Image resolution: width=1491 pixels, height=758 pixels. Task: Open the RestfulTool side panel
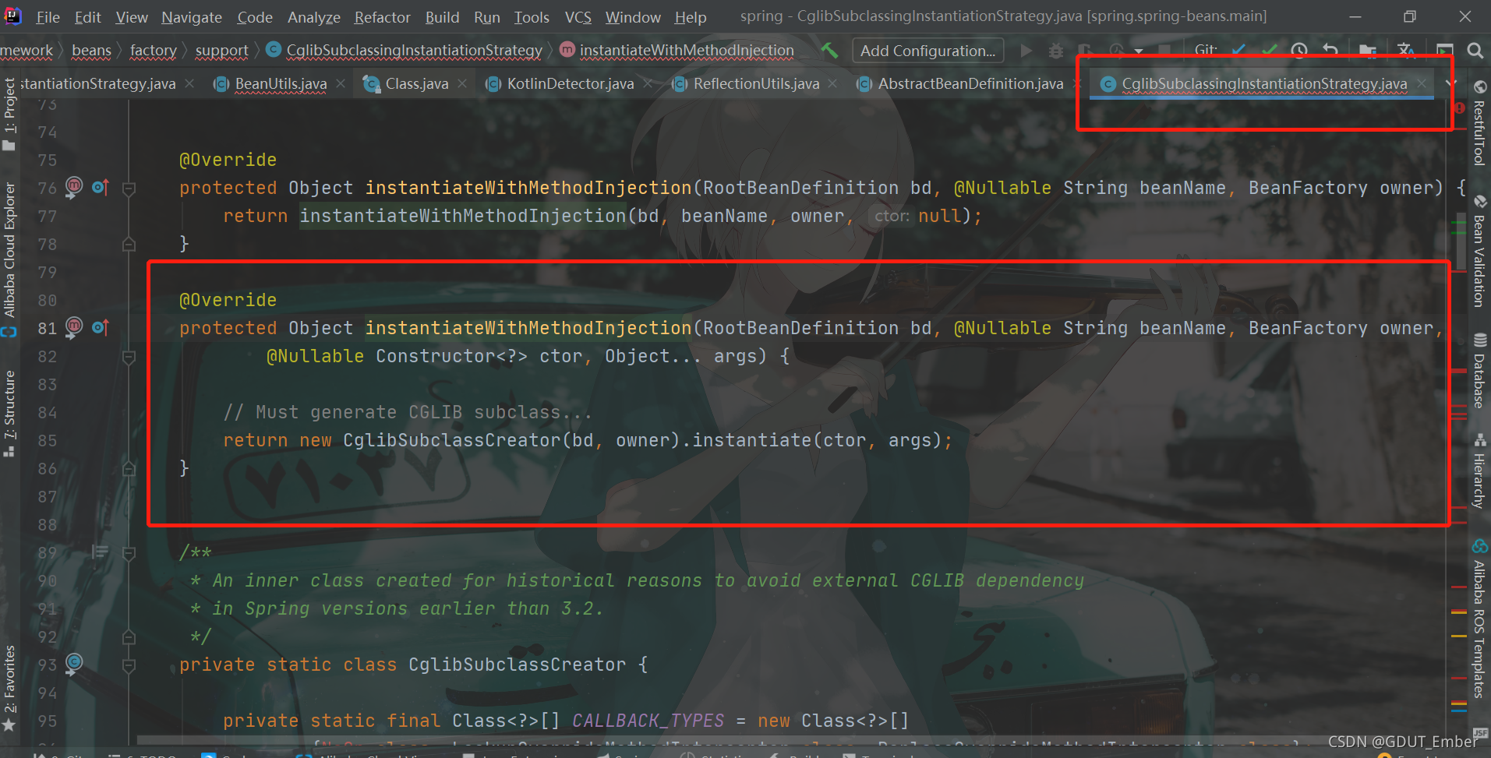click(x=1479, y=124)
